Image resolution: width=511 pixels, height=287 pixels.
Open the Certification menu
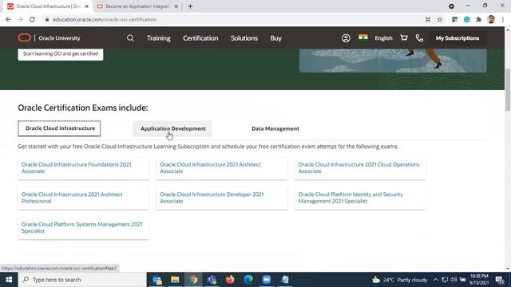tap(200, 38)
